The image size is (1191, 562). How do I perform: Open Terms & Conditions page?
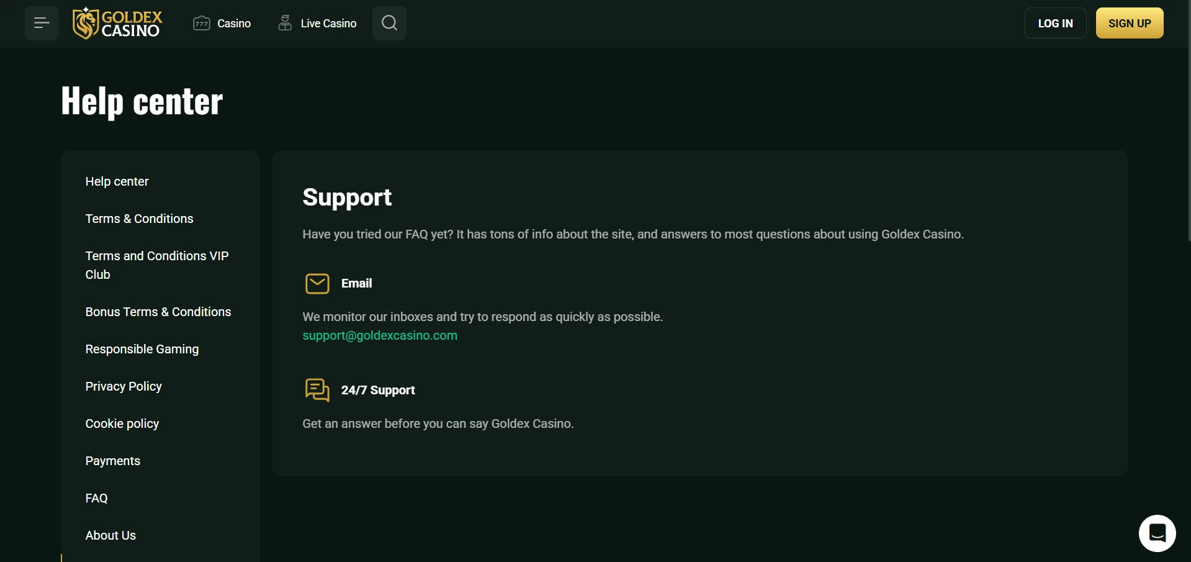[139, 219]
